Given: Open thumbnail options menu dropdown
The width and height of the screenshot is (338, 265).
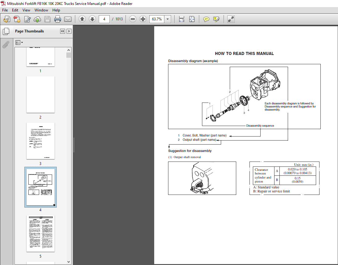Looking at the screenshot, I should tap(19, 43).
